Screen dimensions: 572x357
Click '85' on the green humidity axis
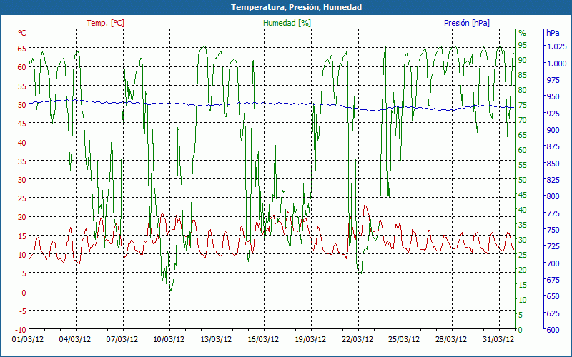[x=523, y=75]
